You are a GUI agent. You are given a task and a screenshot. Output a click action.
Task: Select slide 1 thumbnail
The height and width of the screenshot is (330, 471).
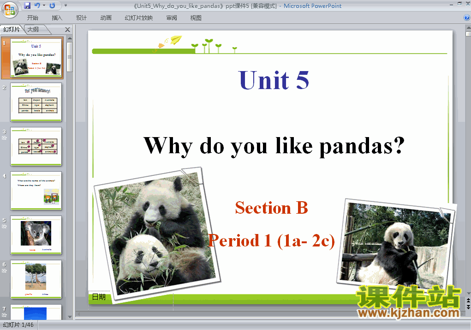coord(36,57)
